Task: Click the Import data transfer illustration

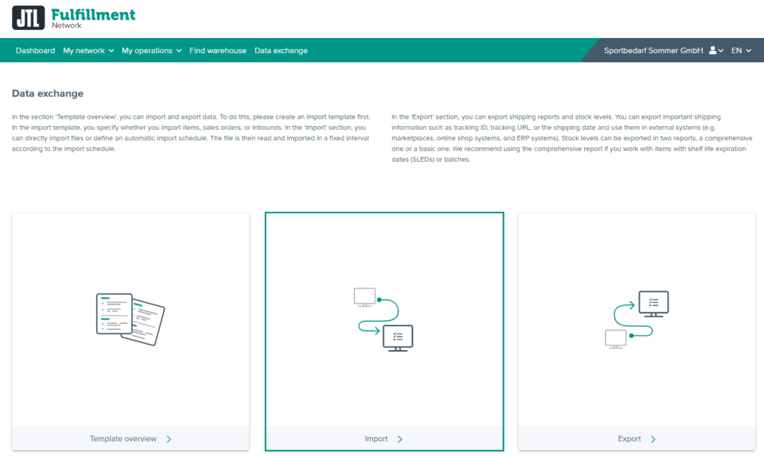Action: point(381,316)
